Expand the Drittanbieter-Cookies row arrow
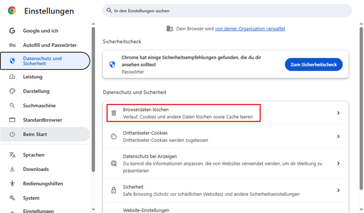The width and height of the screenshot is (364, 213). pyautogui.click(x=338, y=136)
